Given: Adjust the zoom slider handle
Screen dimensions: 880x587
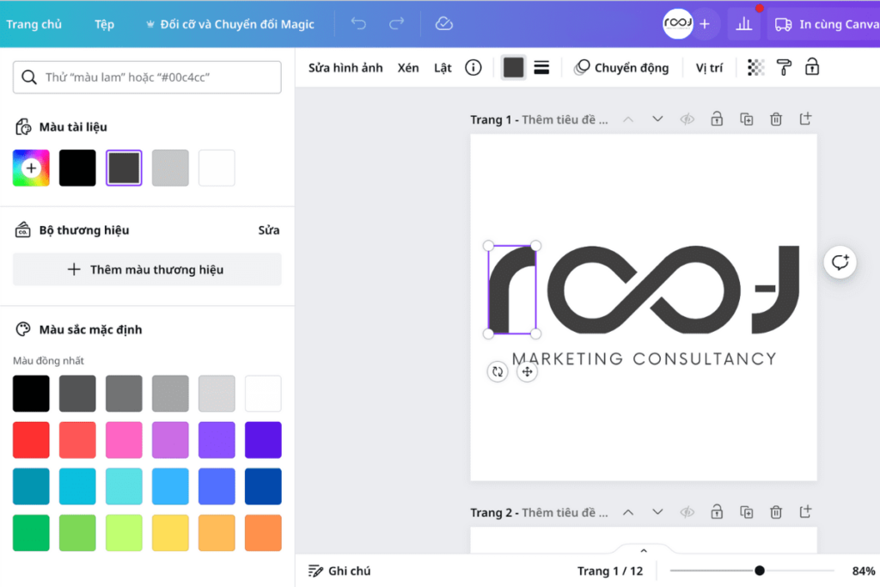Looking at the screenshot, I should tap(760, 571).
